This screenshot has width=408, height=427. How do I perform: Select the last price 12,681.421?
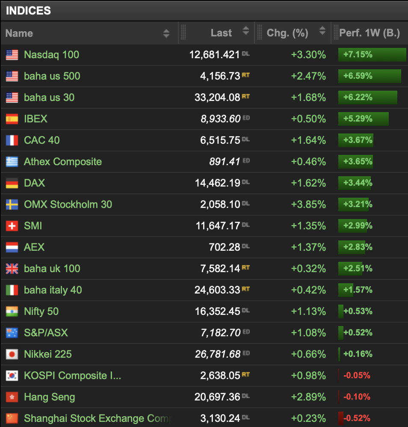215,55
